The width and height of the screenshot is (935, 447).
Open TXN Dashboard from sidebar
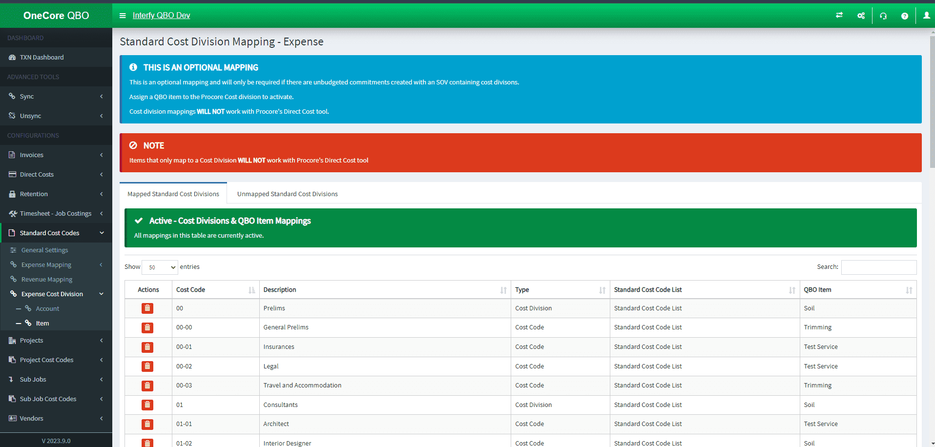[42, 58]
